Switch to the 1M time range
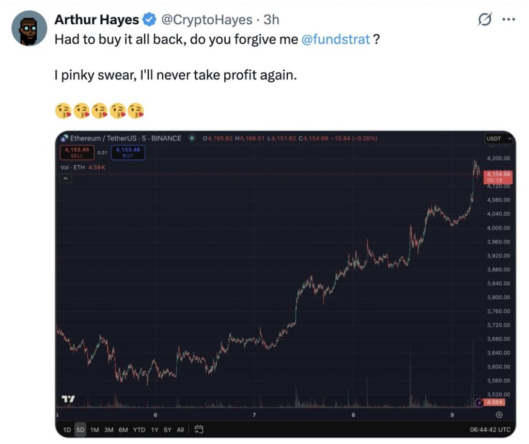529x444 pixels. [x=95, y=430]
